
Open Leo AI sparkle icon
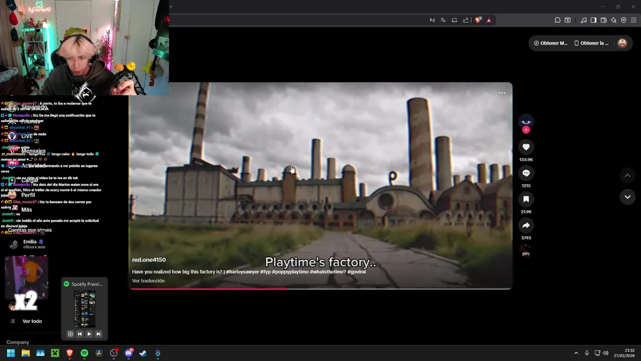613,20
